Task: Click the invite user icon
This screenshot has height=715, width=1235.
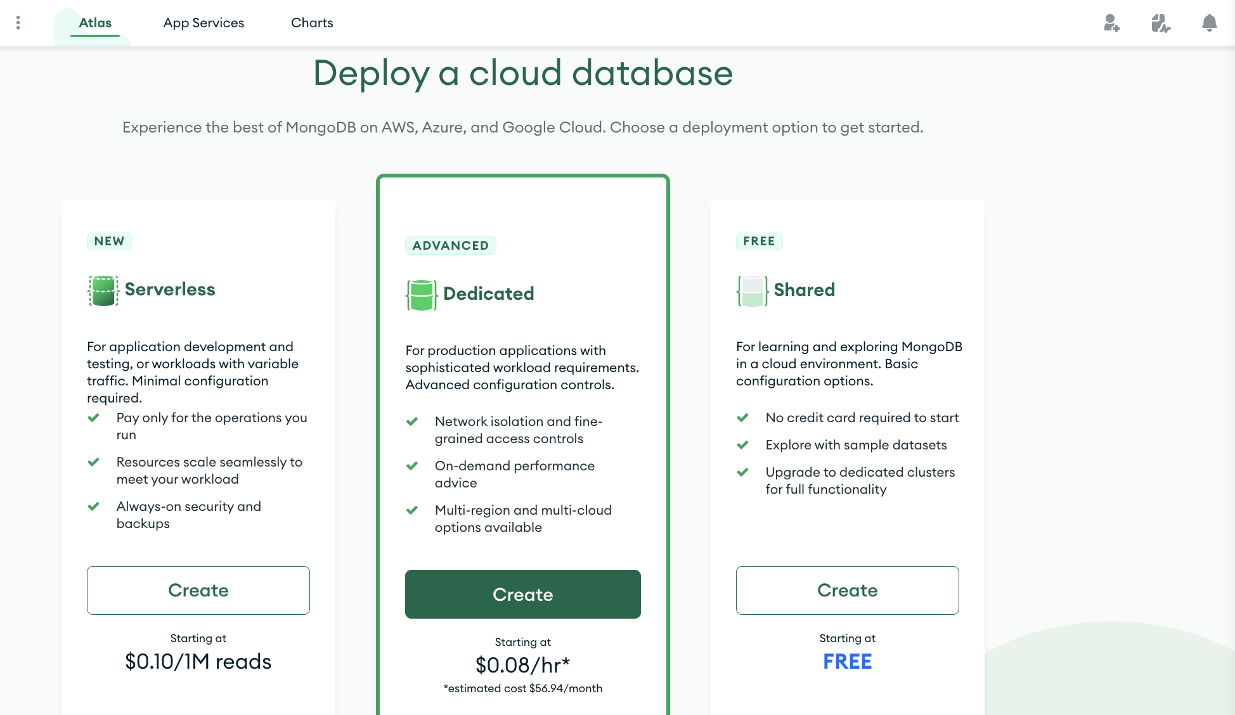Action: pyautogui.click(x=1111, y=23)
